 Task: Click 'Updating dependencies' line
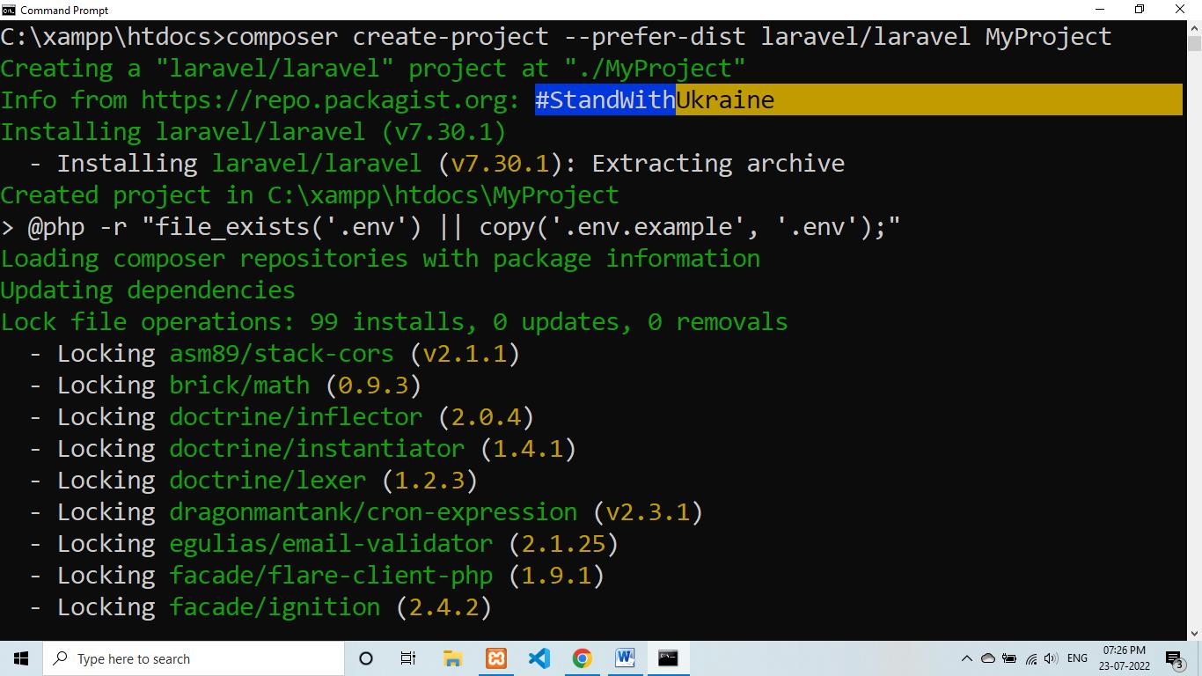148,290
